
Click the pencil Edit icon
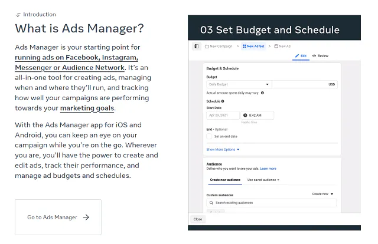click(297, 55)
